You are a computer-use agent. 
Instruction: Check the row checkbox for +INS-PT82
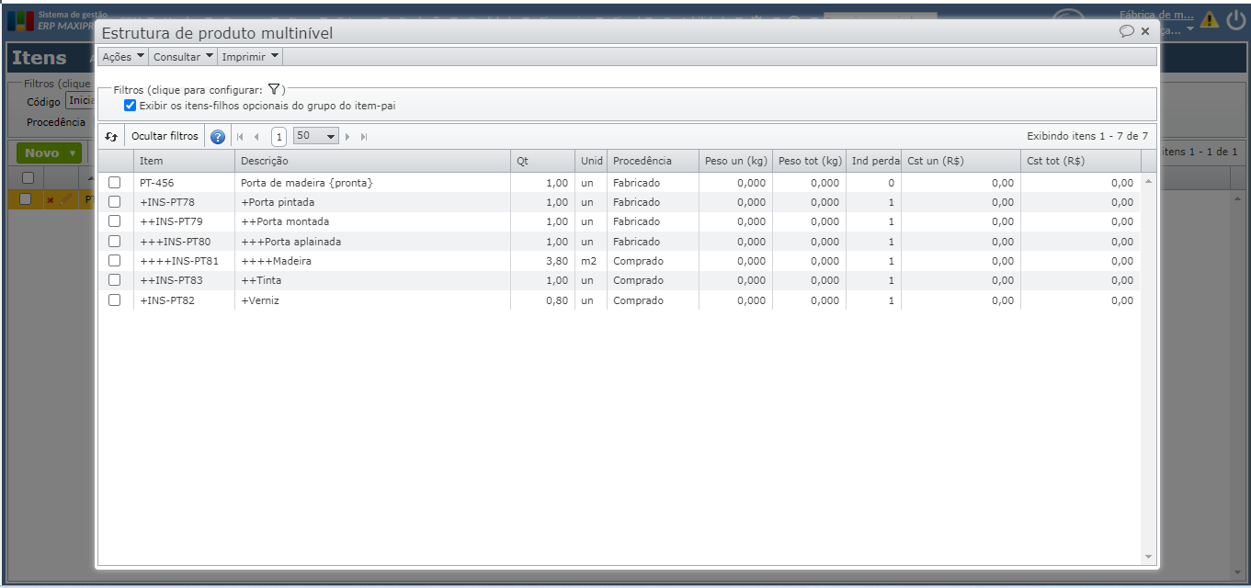pyautogui.click(x=115, y=300)
